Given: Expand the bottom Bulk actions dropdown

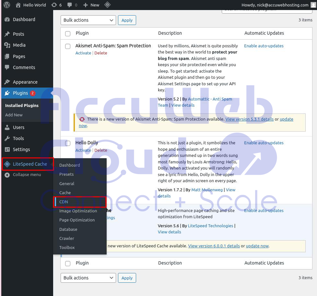Looking at the screenshot, I should 88,278.
